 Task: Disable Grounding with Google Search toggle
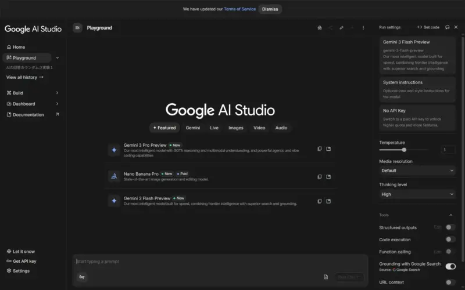point(450,266)
